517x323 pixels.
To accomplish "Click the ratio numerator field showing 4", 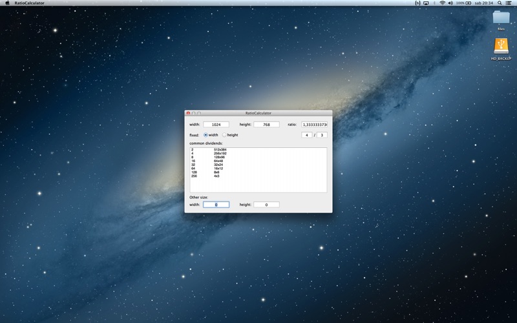I will pyautogui.click(x=306, y=135).
